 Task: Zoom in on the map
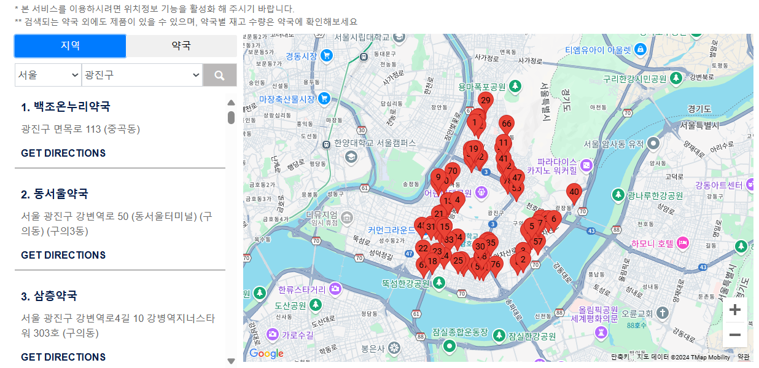coord(734,310)
